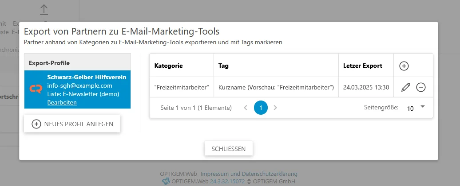
Task: Open Impressum und Datenschutzerklärung link
Action: coord(249,174)
